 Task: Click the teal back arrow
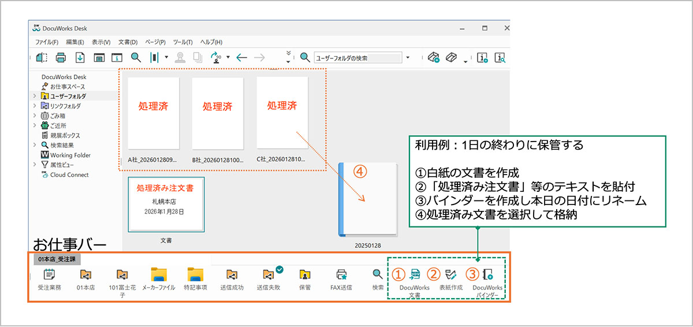tap(241, 58)
